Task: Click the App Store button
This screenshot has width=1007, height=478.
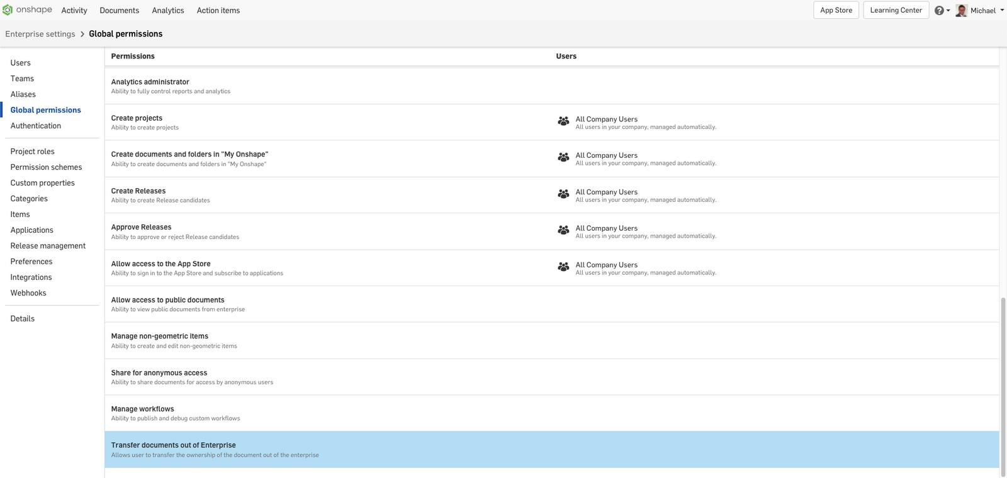Action: point(836,10)
